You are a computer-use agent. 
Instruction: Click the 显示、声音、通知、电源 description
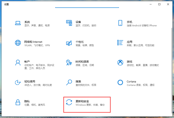(37, 25)
